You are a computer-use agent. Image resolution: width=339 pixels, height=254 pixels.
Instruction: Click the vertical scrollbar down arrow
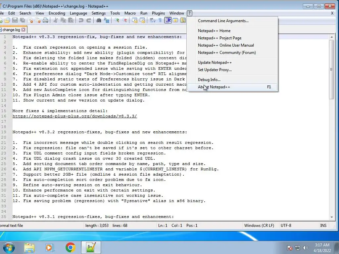coord(332,217)
